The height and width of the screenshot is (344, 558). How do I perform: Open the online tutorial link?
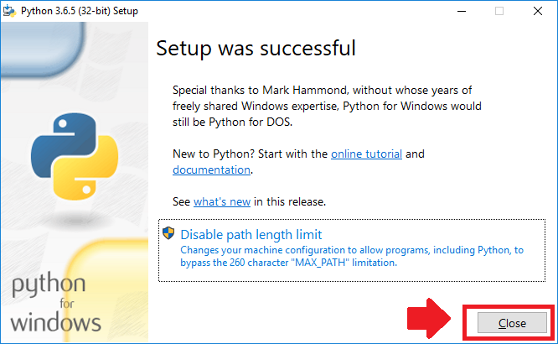[x=366, y=154]
